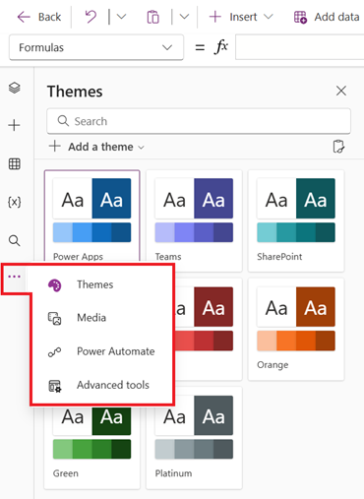Click the Back arrow icon

24,17
